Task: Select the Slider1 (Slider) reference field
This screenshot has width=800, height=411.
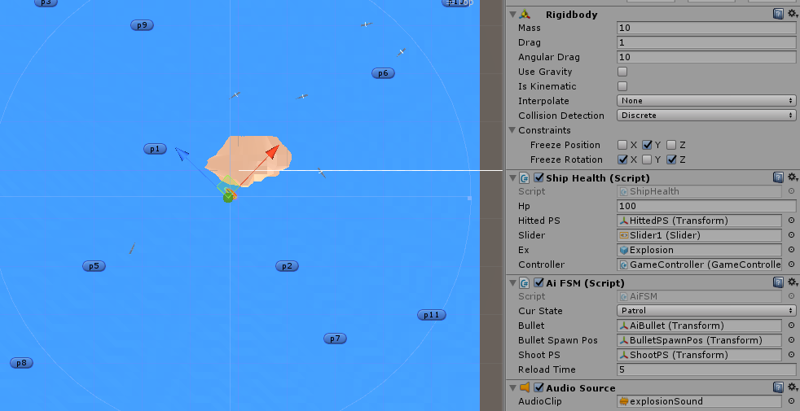Action: (699, 235)
